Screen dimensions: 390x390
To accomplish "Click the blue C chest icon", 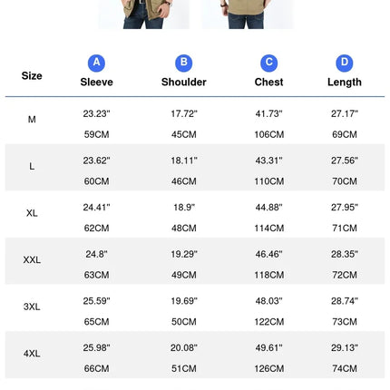I will (x=268, y=63).
